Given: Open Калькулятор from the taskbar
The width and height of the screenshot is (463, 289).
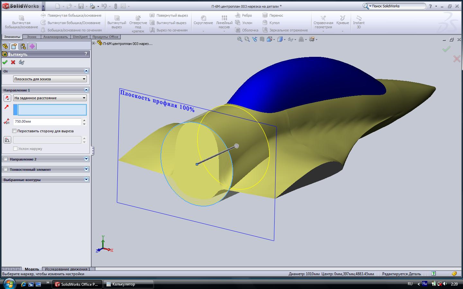Looking at the screenshot, I should 128,284.
